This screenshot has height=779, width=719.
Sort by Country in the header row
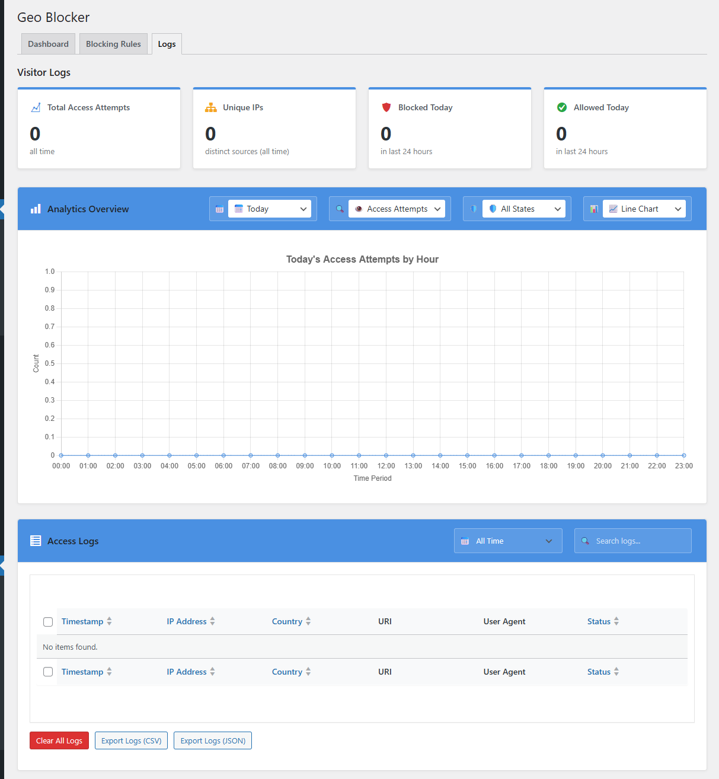point(292,621)
